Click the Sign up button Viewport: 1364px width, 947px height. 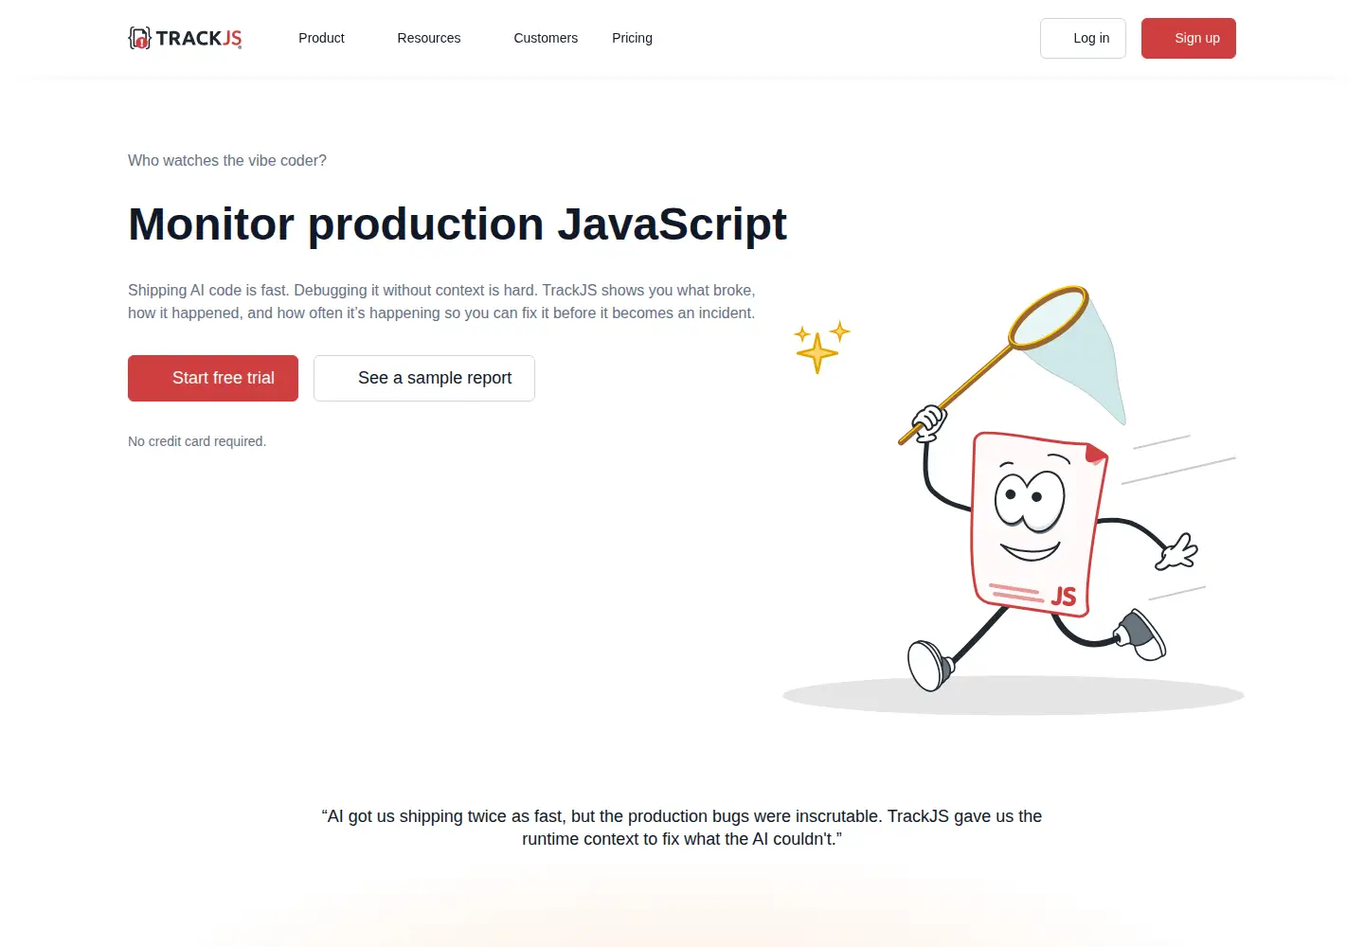[x=1189, y=38]
